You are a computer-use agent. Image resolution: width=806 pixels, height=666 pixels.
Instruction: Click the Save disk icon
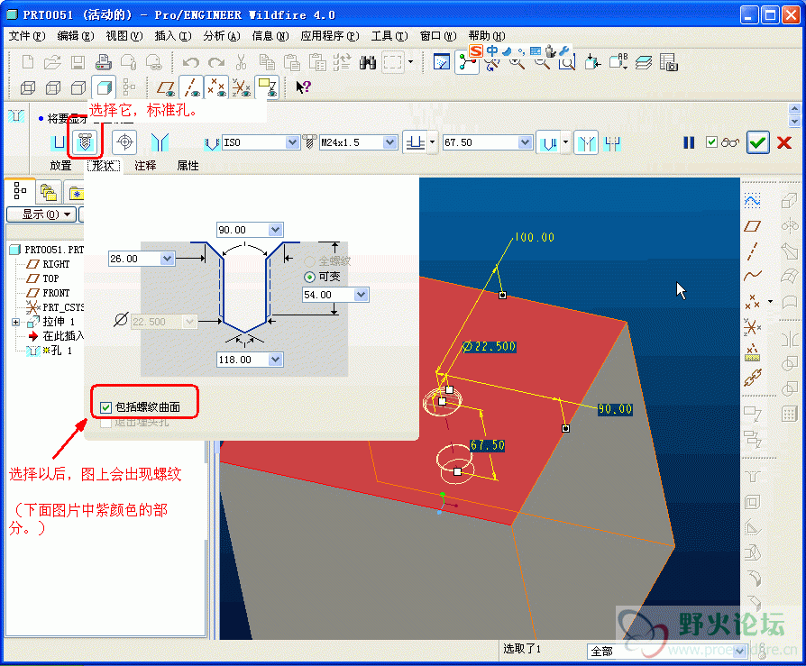click(78, 63)
